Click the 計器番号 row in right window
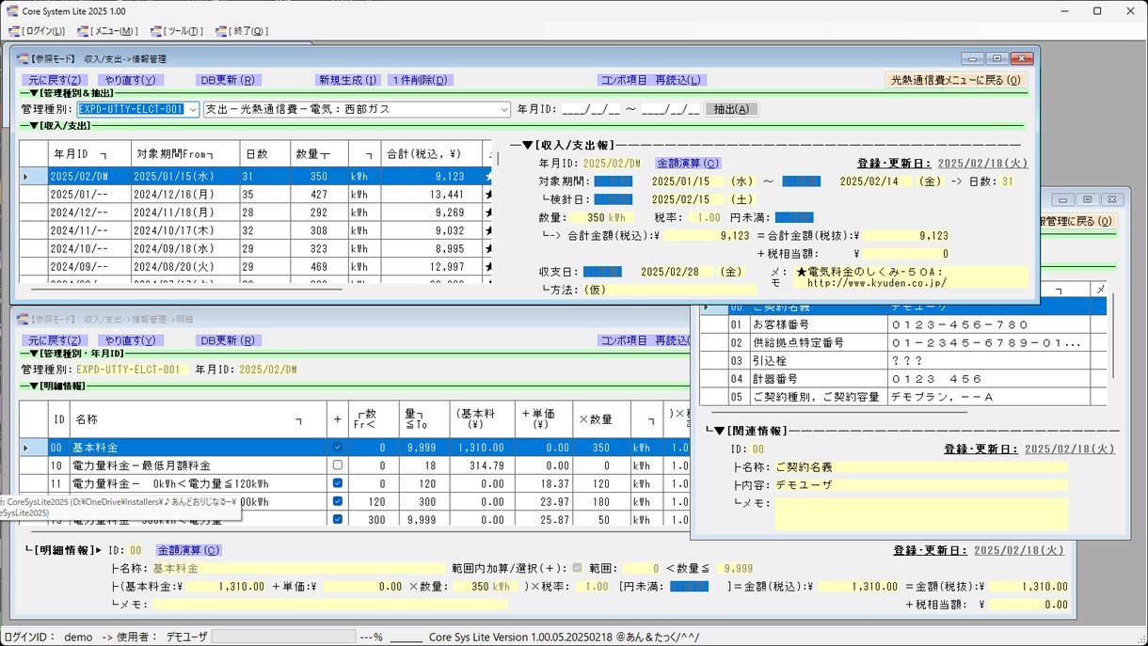 coord(903,378)
